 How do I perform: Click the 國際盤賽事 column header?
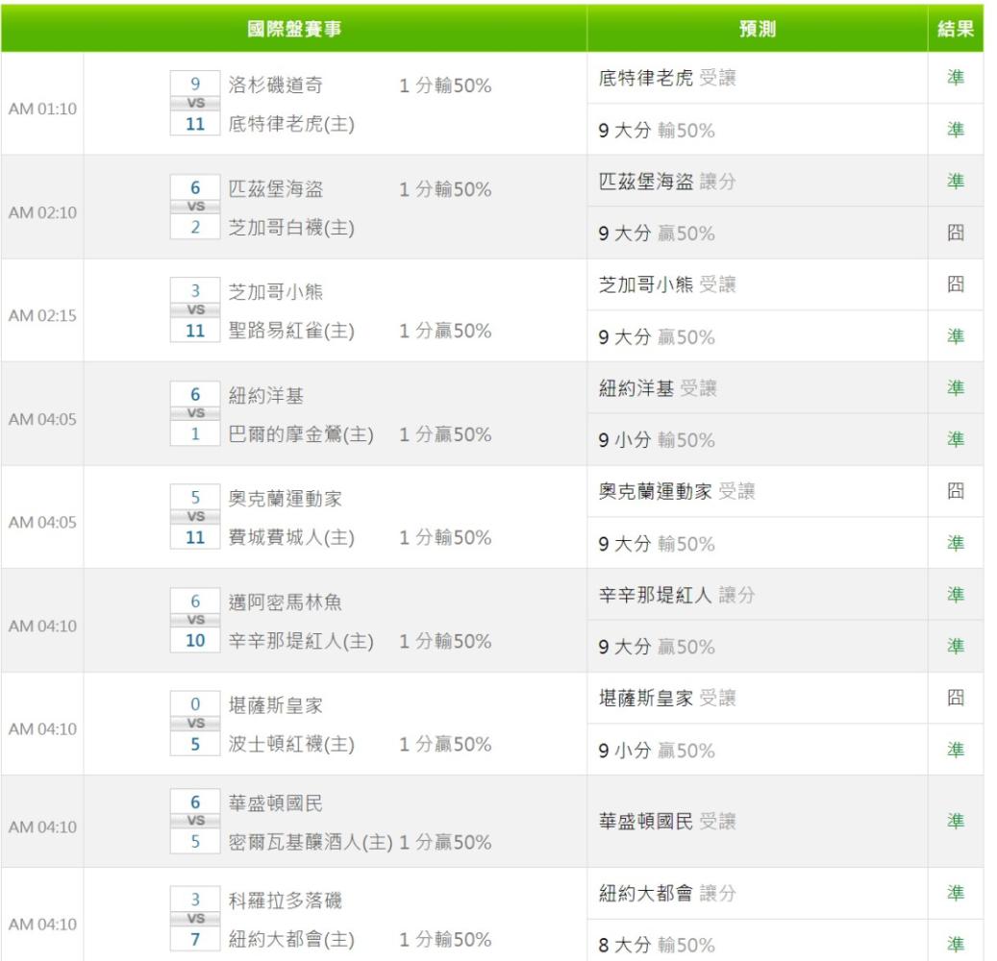pos(294,29)
